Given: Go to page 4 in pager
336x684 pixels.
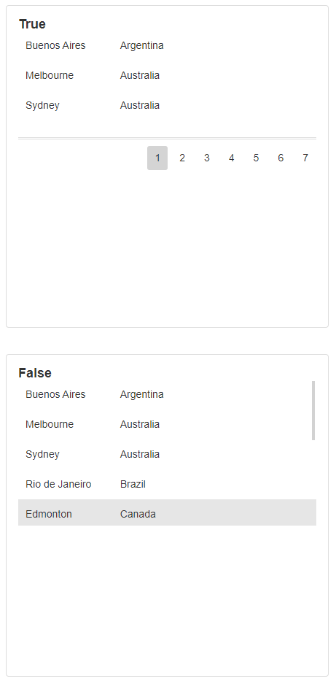Looking at the screenshot, I should (x=231, y=158).
